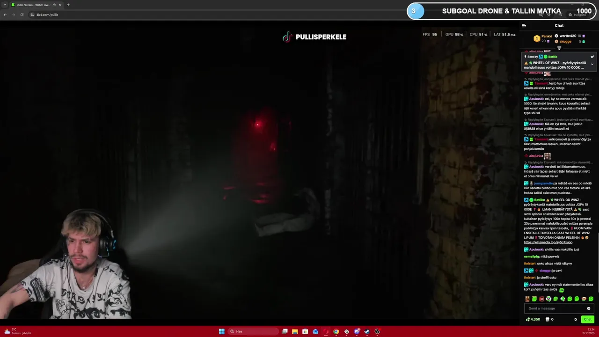Open the emoji picker in message box

[589, 308]
